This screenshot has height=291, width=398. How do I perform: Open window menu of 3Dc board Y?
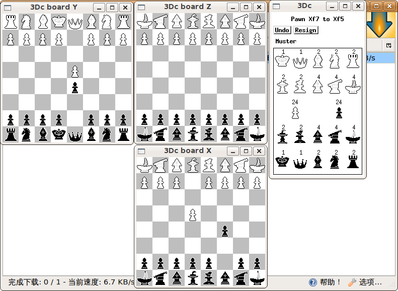coord(8,8)
